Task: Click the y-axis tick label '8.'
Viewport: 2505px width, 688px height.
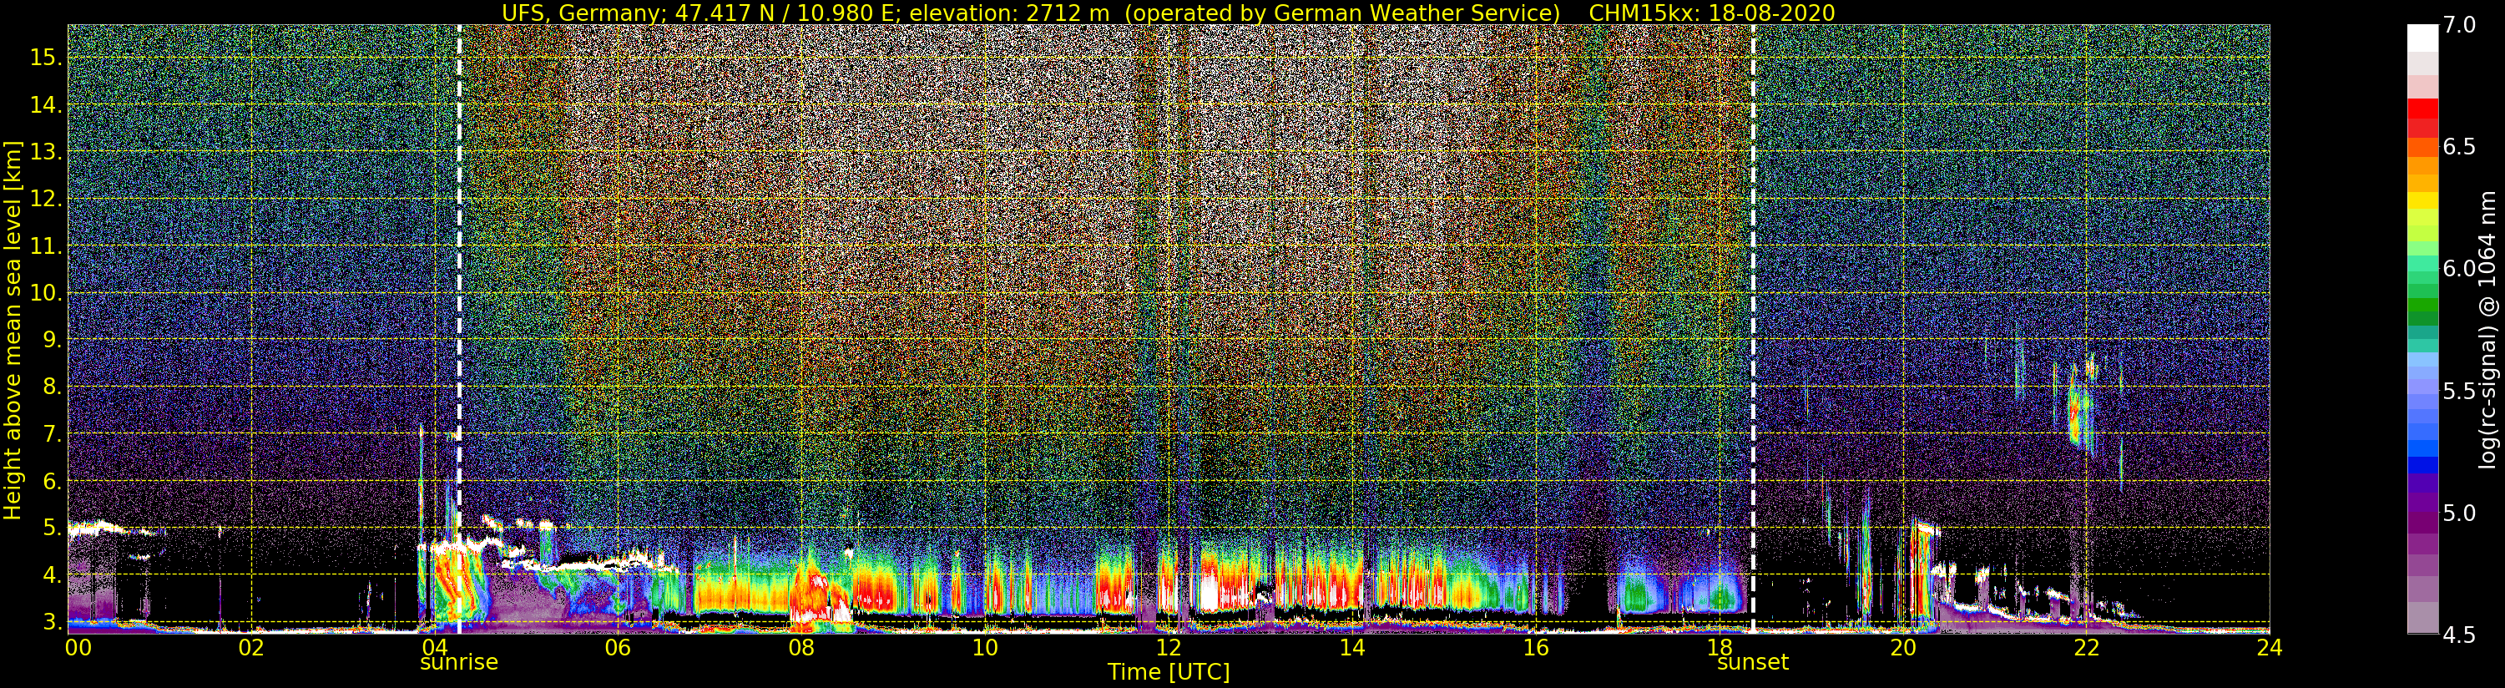Action: (x=52, y=387)
